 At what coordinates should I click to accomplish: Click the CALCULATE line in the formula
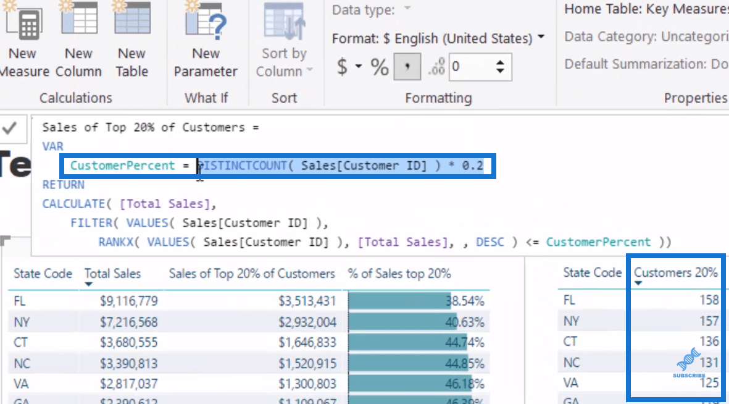tap(129, 204)
